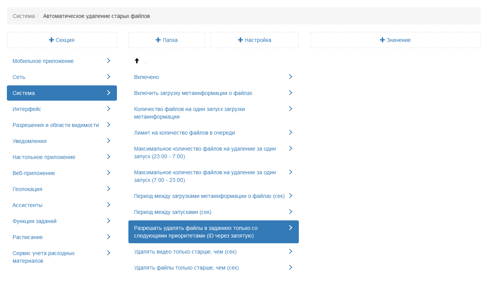Click plus icon on Секция button

[51, 40]
